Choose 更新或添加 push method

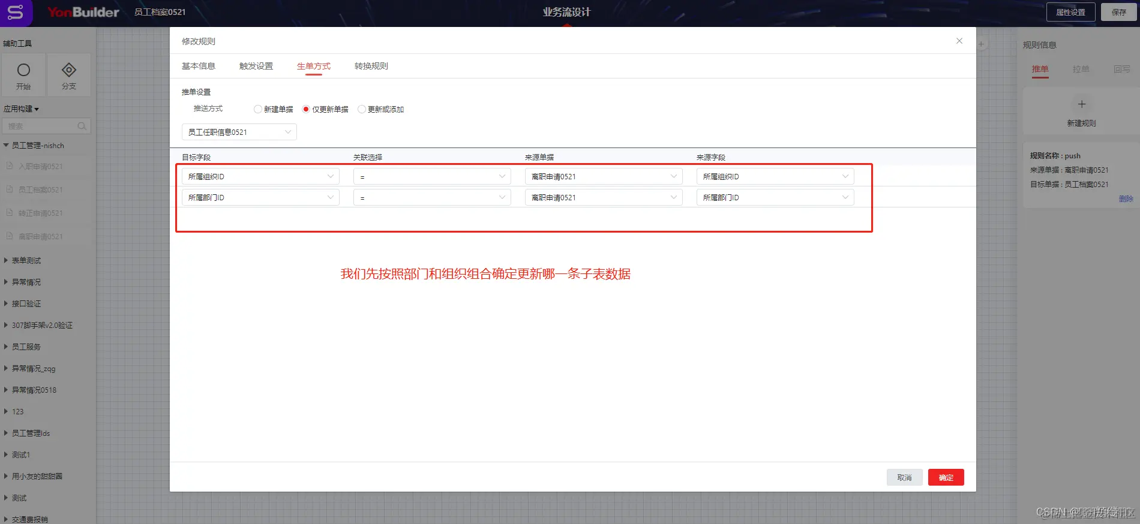[361, 109]
